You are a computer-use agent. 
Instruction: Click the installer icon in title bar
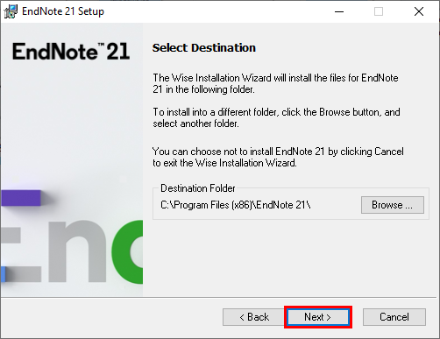[11, 11]
